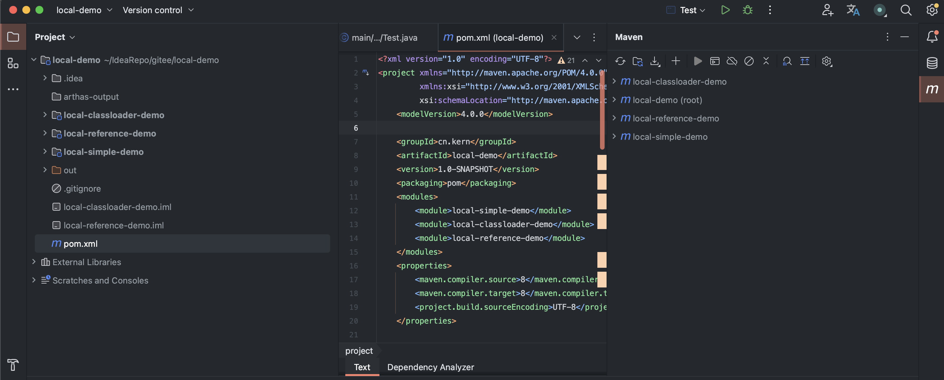This screenshot has height=380, width=944.
Task: Click project breadcrumb in editor
Action: (359, 351)
